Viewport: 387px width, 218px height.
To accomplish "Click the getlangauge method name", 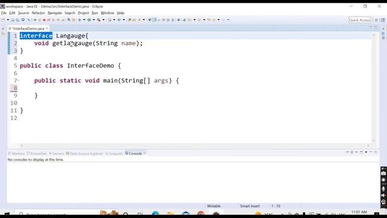I will 72,43.
